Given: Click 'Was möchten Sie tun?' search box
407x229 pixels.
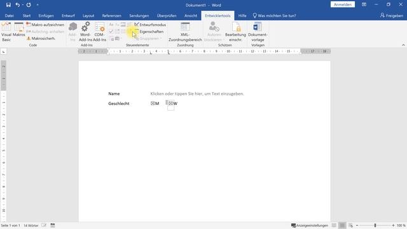Looking at the screenshot, I should pyautogui.click(x=275, y=15).
